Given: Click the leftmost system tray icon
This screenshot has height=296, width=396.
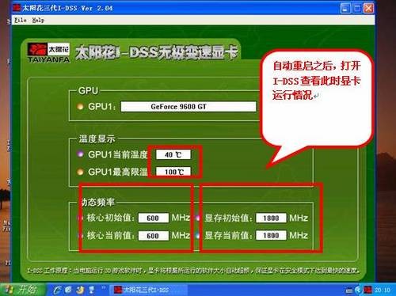Looking at the screenshot, I should (x=349, y=290).
